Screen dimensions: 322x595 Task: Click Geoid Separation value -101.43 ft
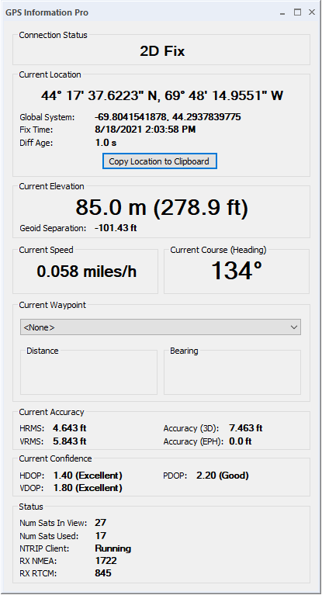116,228
